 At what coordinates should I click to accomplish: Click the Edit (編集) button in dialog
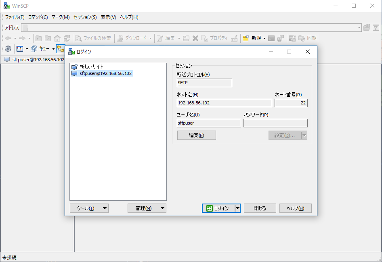[197, 135]
